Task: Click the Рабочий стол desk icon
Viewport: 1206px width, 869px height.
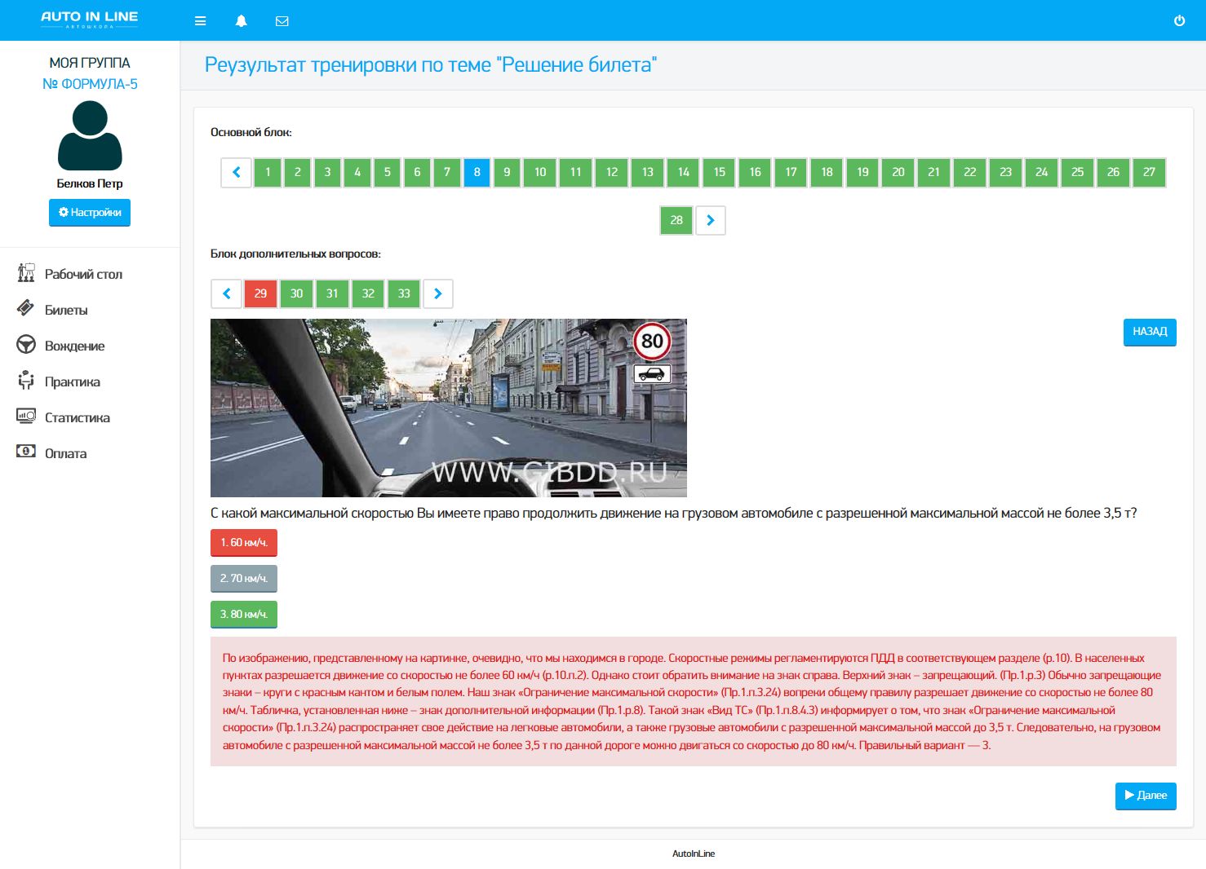Action: click(x=26, y=273)
